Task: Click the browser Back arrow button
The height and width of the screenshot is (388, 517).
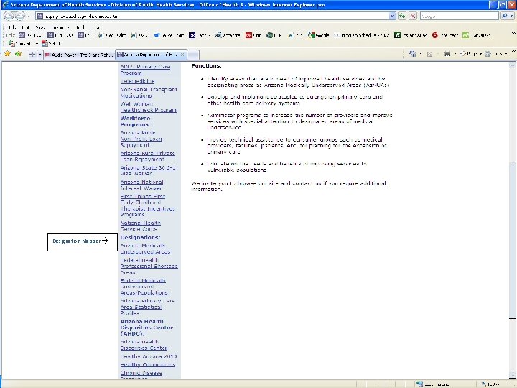Action: pos(9,16)
